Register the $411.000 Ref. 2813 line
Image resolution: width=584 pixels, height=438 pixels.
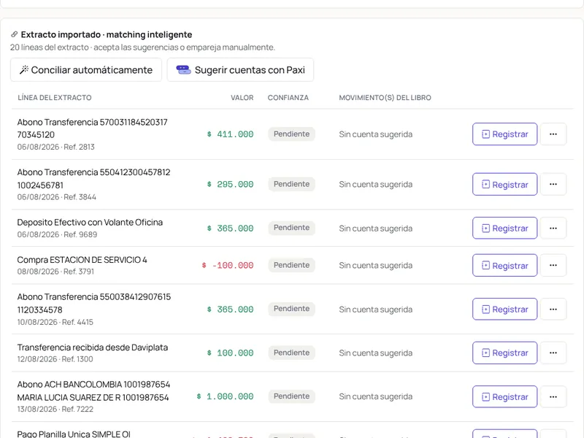[504, 134]
